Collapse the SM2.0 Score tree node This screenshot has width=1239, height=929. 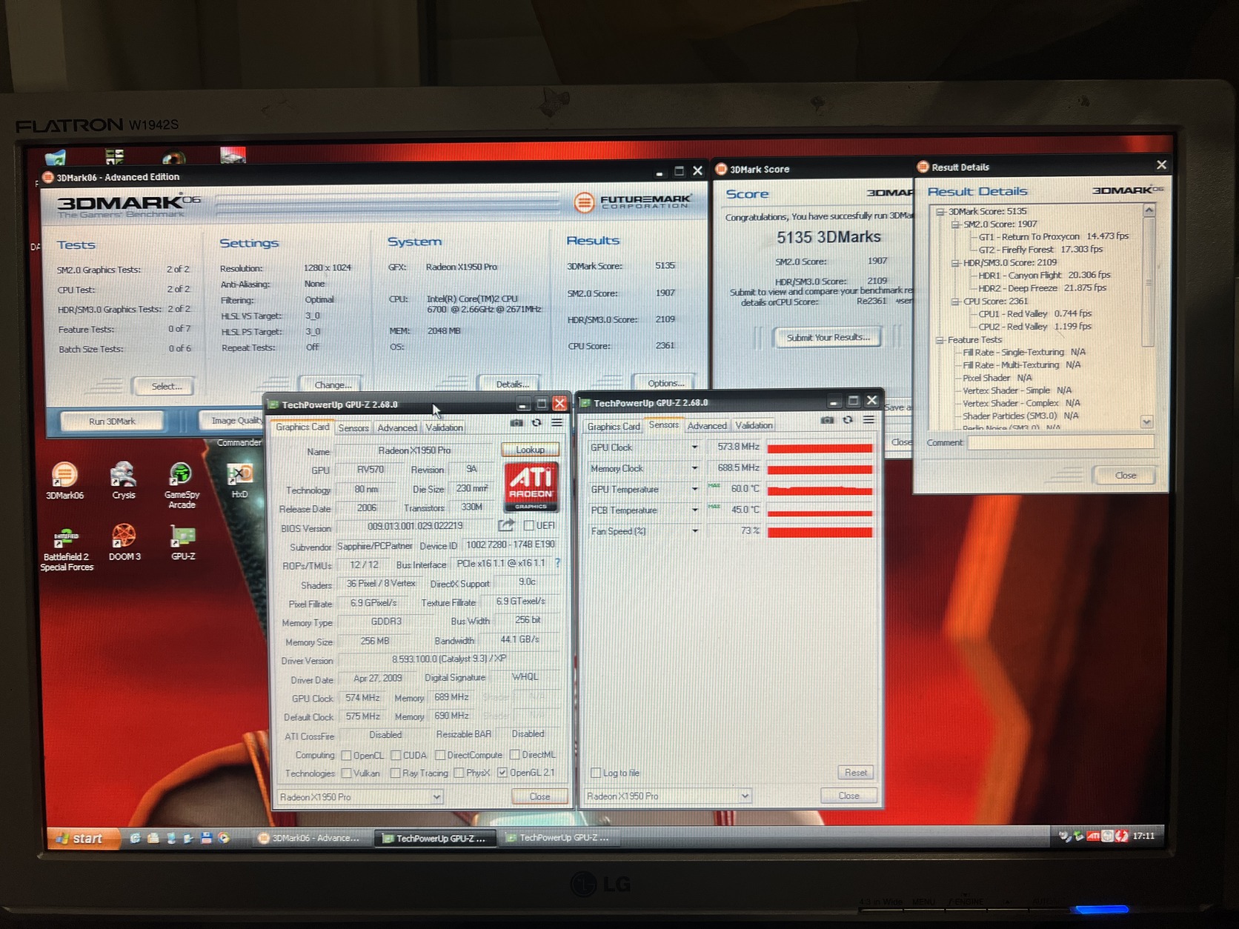[x=955, y=224]
